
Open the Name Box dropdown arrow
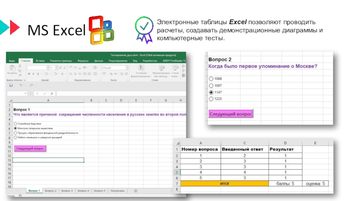tap(26, 93)
